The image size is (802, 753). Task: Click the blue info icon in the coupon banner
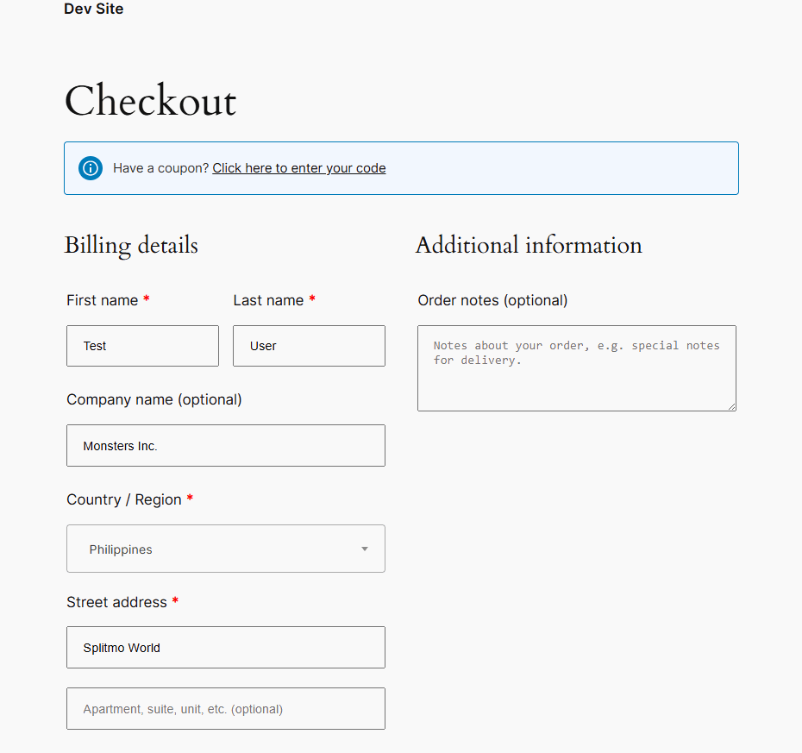coord(91,168)
